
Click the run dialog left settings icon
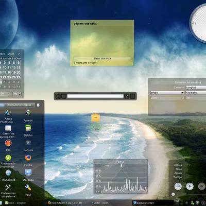coord(58,96)
